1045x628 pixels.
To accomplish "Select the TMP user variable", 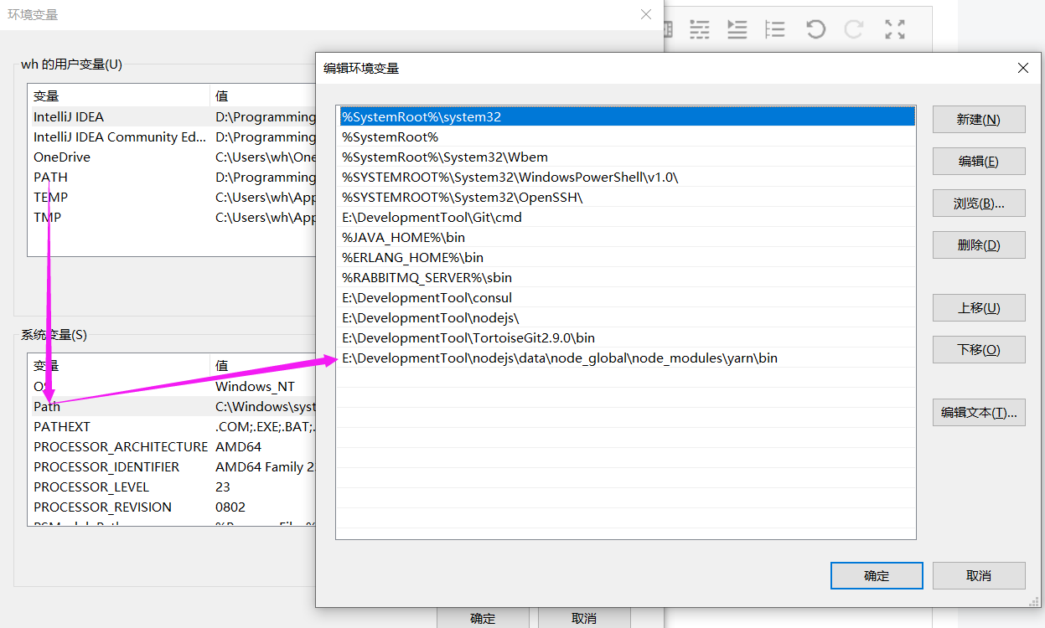I will pyautogui.click(x=172, y=217).
